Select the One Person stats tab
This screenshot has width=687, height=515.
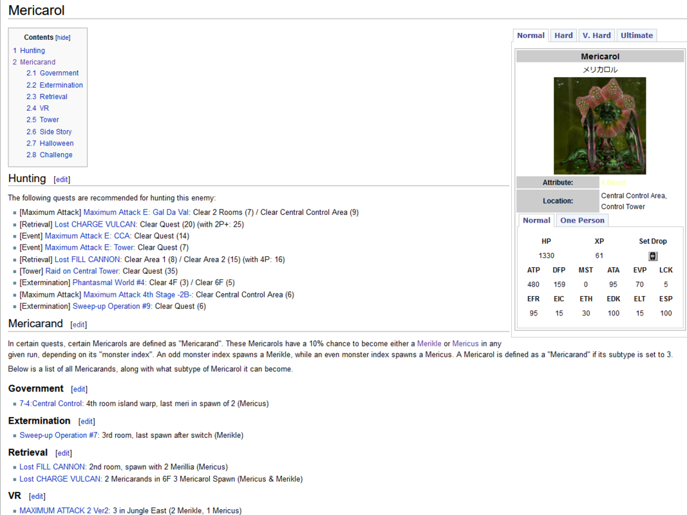[x=582, y=220]
